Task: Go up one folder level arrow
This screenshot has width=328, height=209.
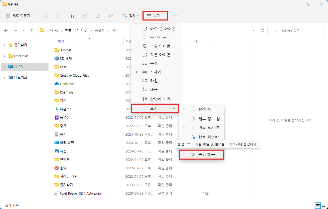Action: coord(32,30)
